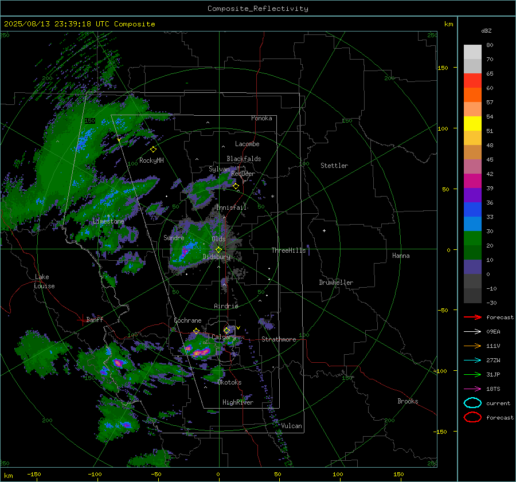Screen dimensions: 516x482
Task: Click the Cochrane label
Action: pos(187,320)
